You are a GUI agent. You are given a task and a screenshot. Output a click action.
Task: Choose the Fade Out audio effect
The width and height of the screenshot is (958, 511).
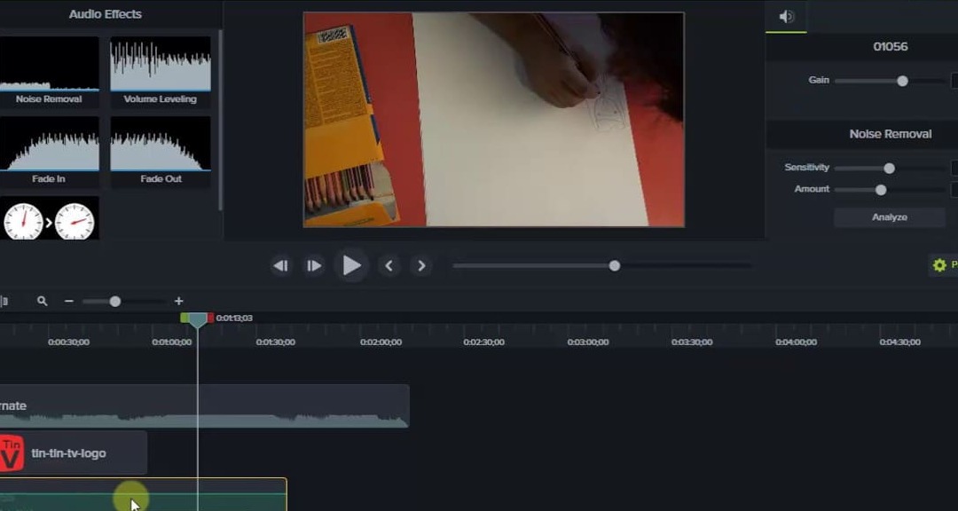[161, 152]
